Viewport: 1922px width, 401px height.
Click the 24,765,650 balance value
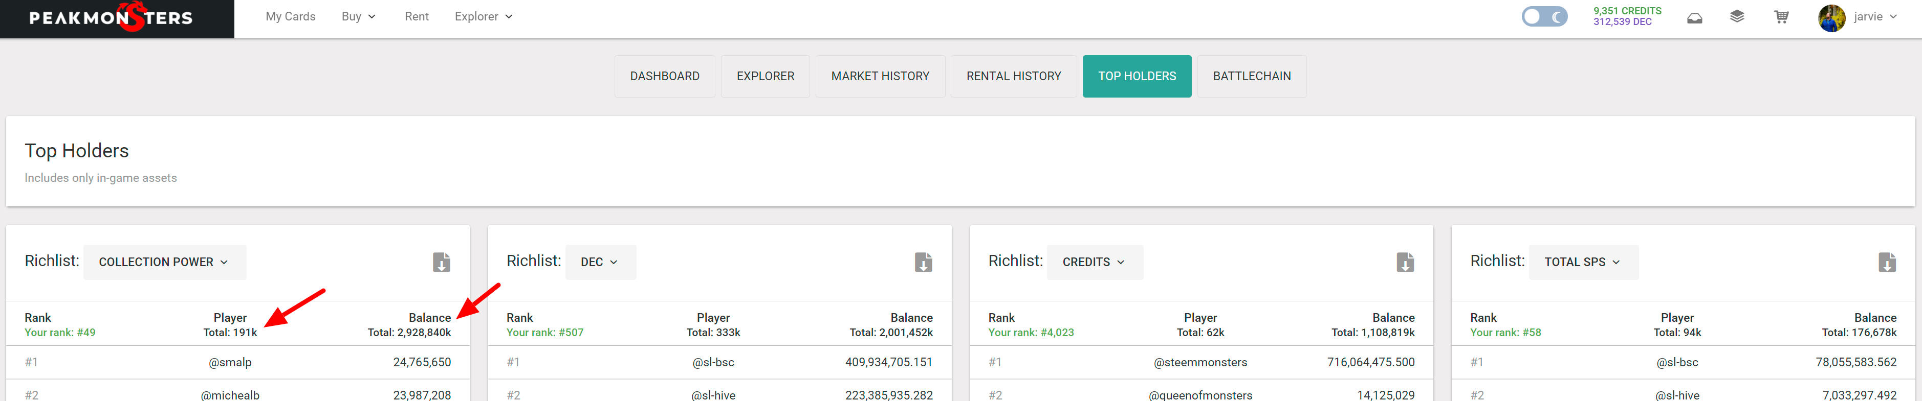[422, 362]
